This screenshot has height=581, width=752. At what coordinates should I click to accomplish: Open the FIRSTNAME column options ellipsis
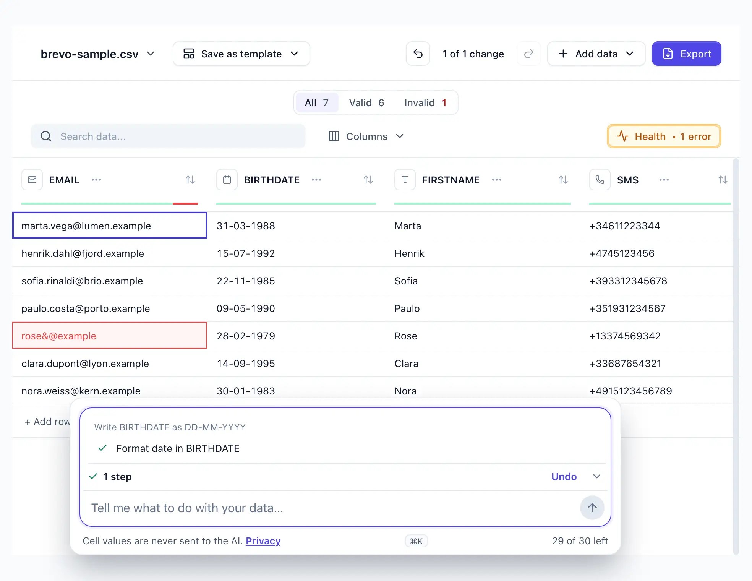497,180
